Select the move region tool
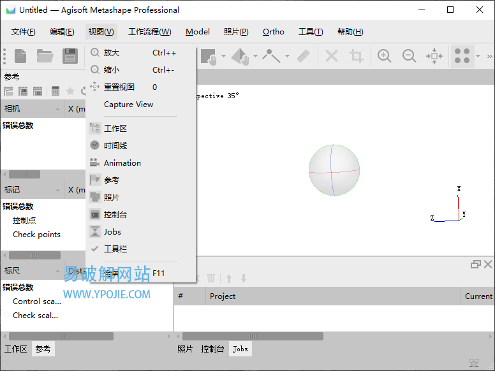The image size is (495, 371). [x=240, y=57]
